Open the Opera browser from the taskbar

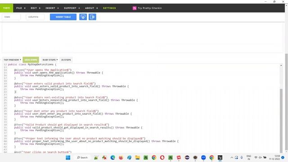(162, 157)
